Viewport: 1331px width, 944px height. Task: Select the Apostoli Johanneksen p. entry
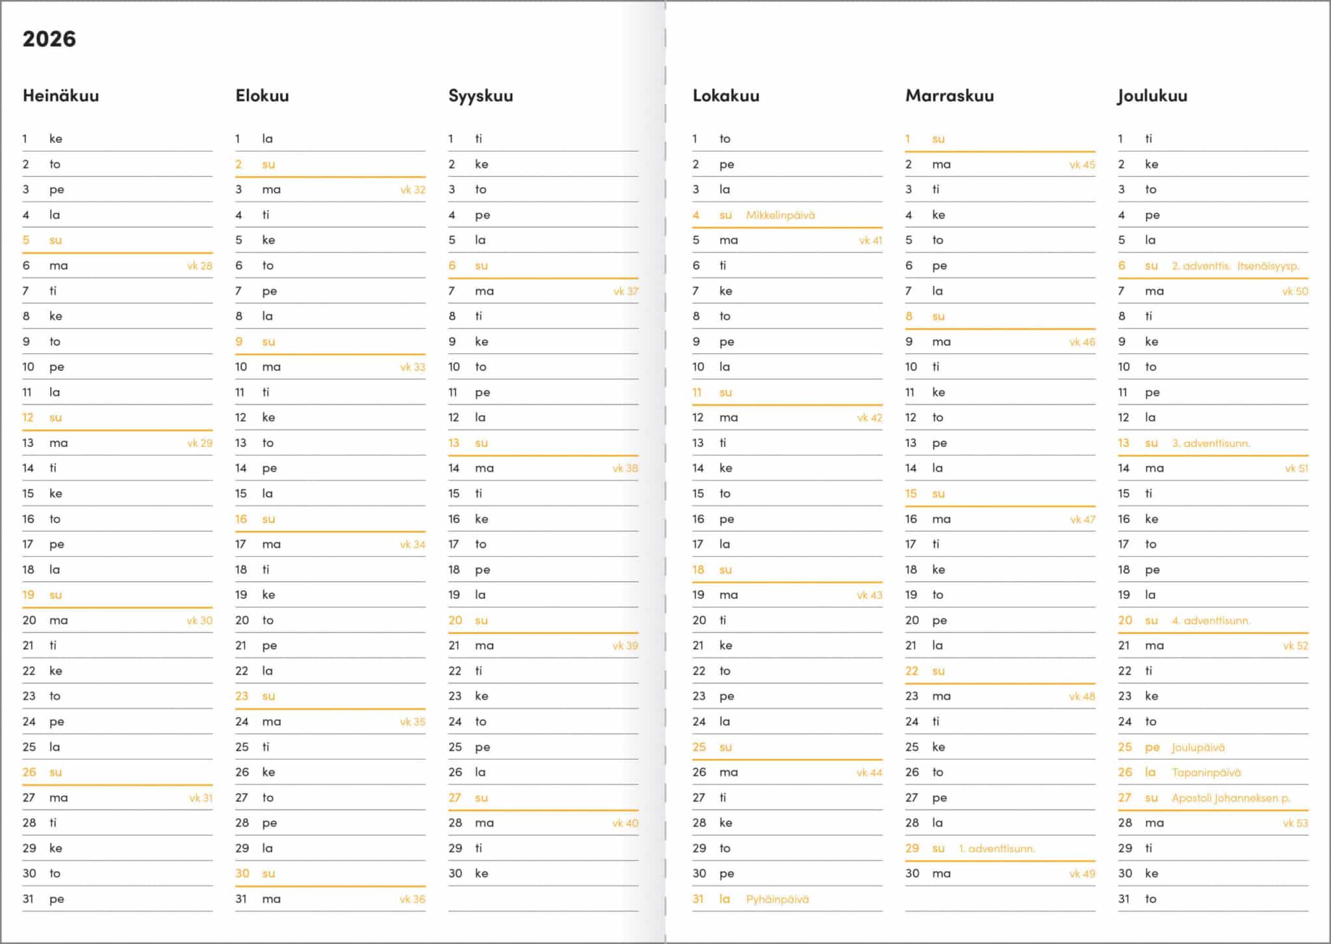pyautogui.click(x=1231, y=798)
